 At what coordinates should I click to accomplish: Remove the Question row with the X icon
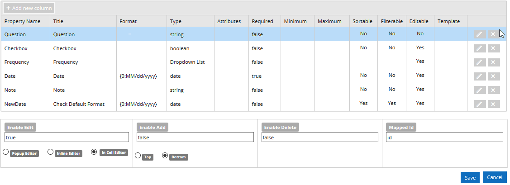[494, 34]
